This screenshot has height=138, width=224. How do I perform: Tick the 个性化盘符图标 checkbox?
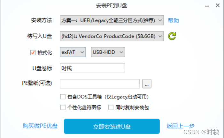click(63, 107)
